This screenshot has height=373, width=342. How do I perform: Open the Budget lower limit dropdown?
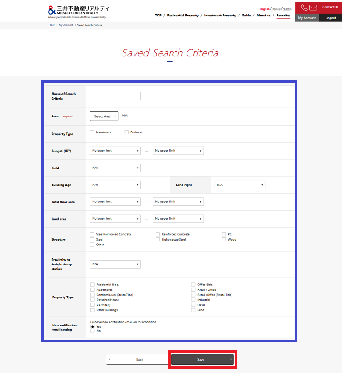[x=115, y=151]
